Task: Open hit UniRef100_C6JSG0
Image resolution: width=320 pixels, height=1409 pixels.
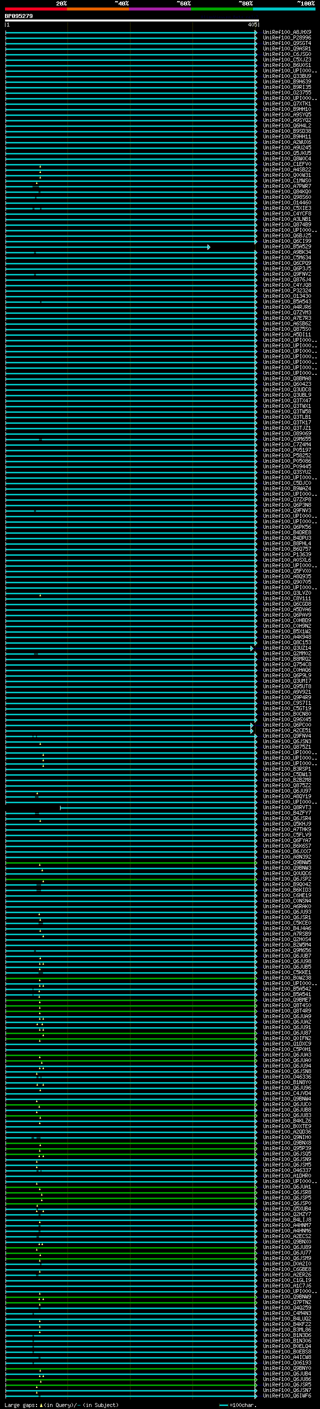Action: click(287, 54)
